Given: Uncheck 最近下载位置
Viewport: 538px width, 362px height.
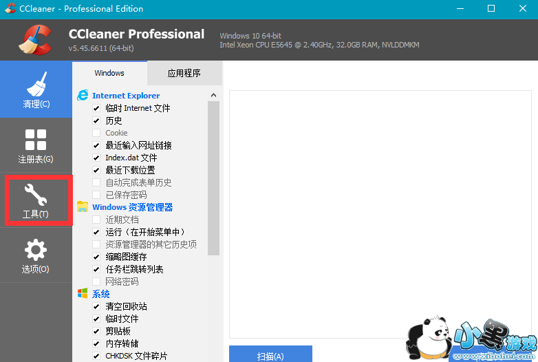Looking at the screenshot, I should coord(96,170).
